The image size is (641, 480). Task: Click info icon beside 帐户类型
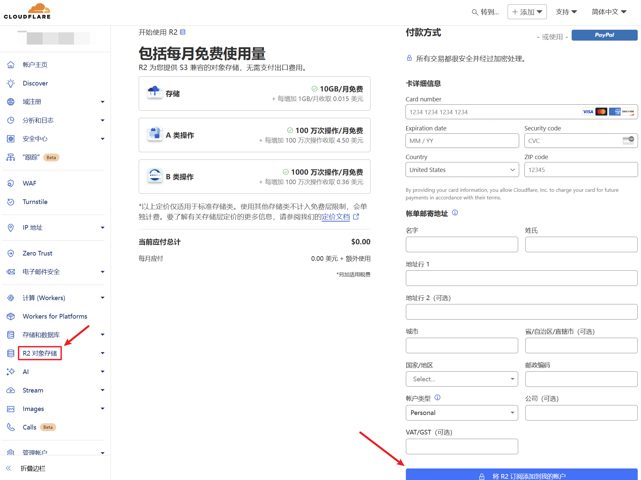click(x=438, y=397)
